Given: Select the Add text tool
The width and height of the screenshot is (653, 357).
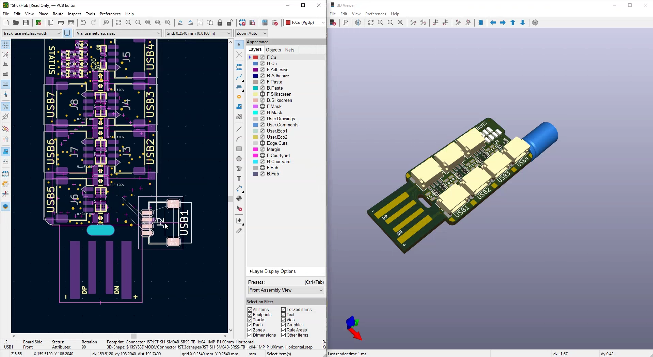Looking at the screenshot, I should [x=239, y=179].
